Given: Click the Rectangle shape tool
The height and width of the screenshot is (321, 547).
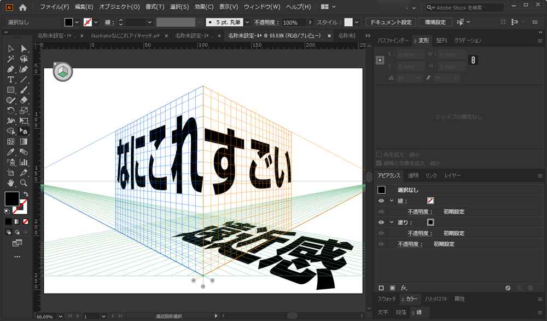Looking at the screenshot, I should [10, 90].
